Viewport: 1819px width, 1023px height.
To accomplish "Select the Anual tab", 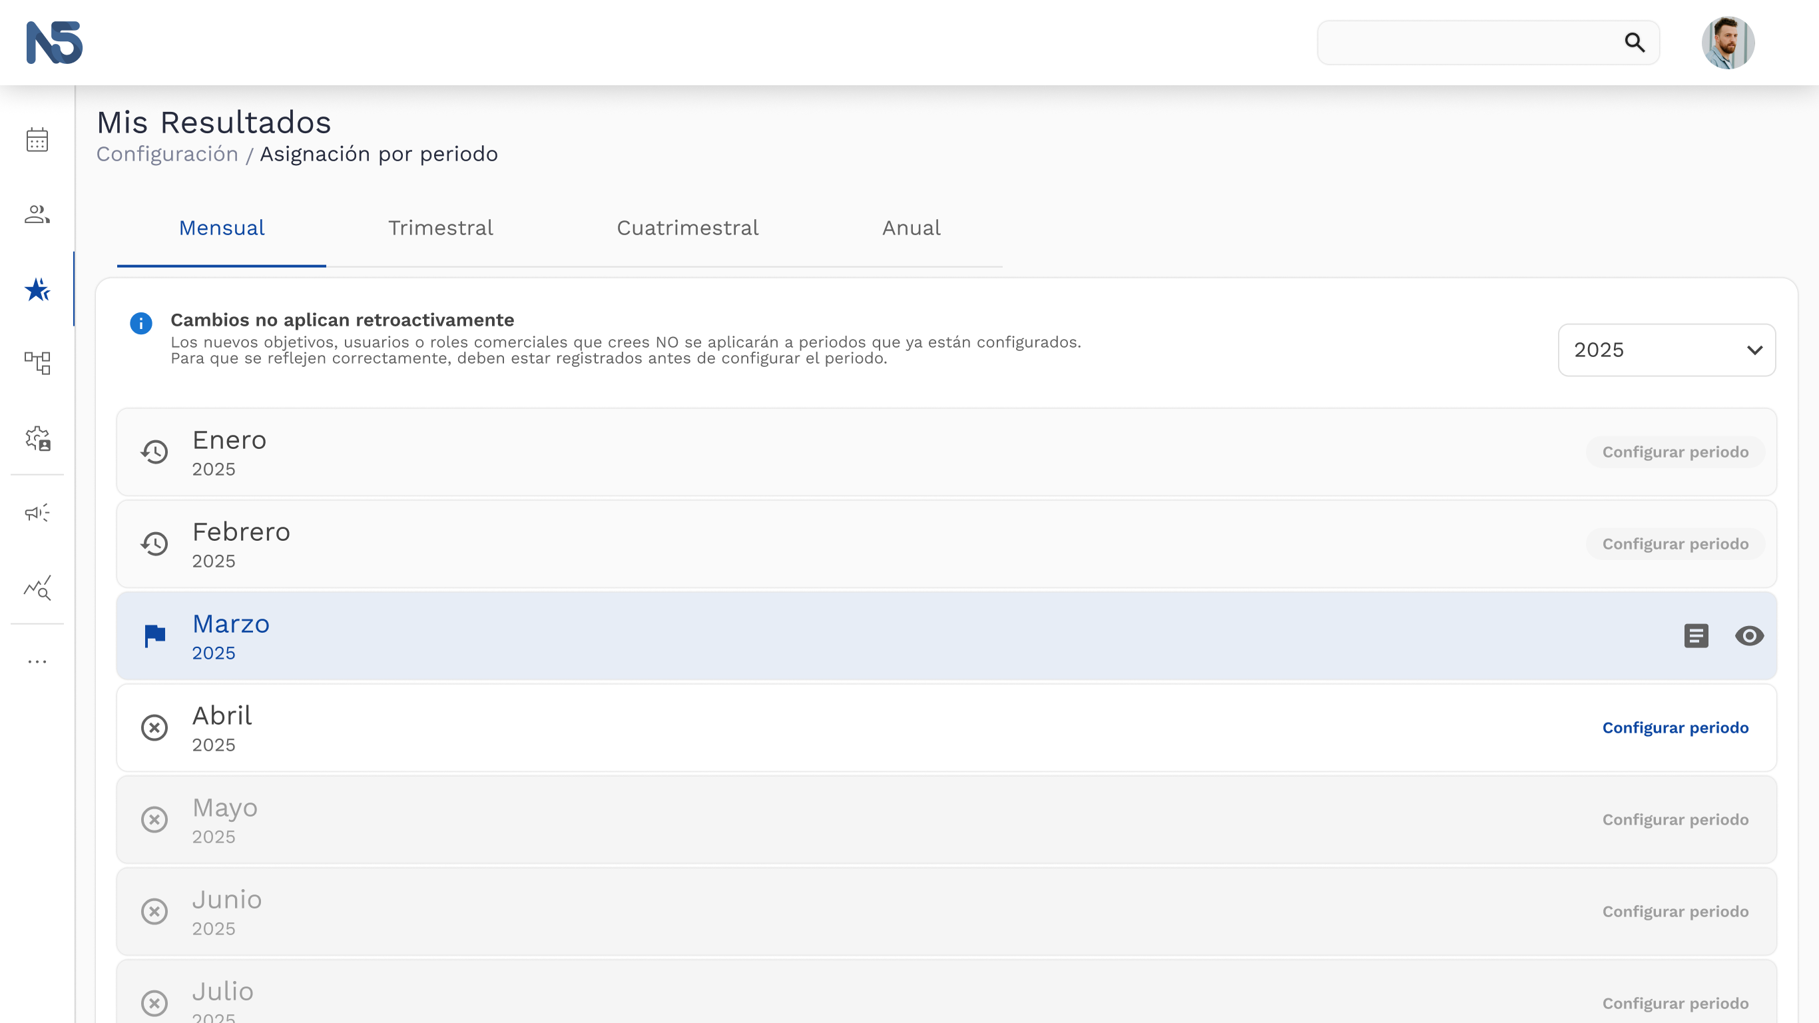I will (x=911, y=228).
